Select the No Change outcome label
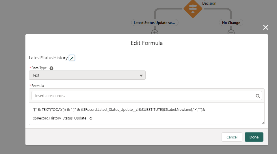 [231, 23]
